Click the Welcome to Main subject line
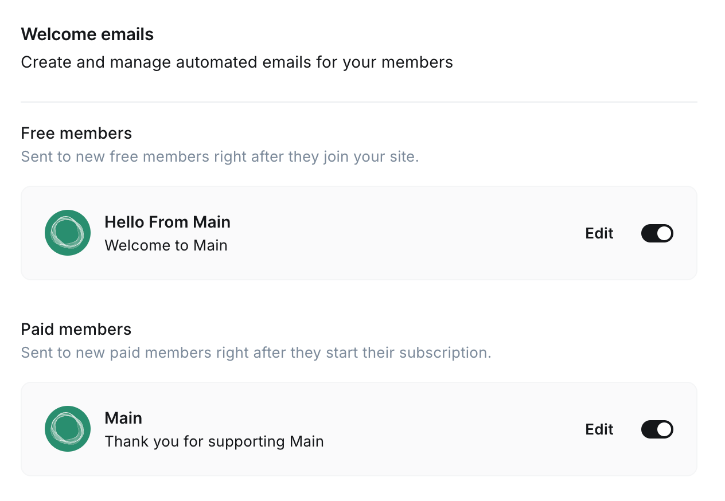 166,245
